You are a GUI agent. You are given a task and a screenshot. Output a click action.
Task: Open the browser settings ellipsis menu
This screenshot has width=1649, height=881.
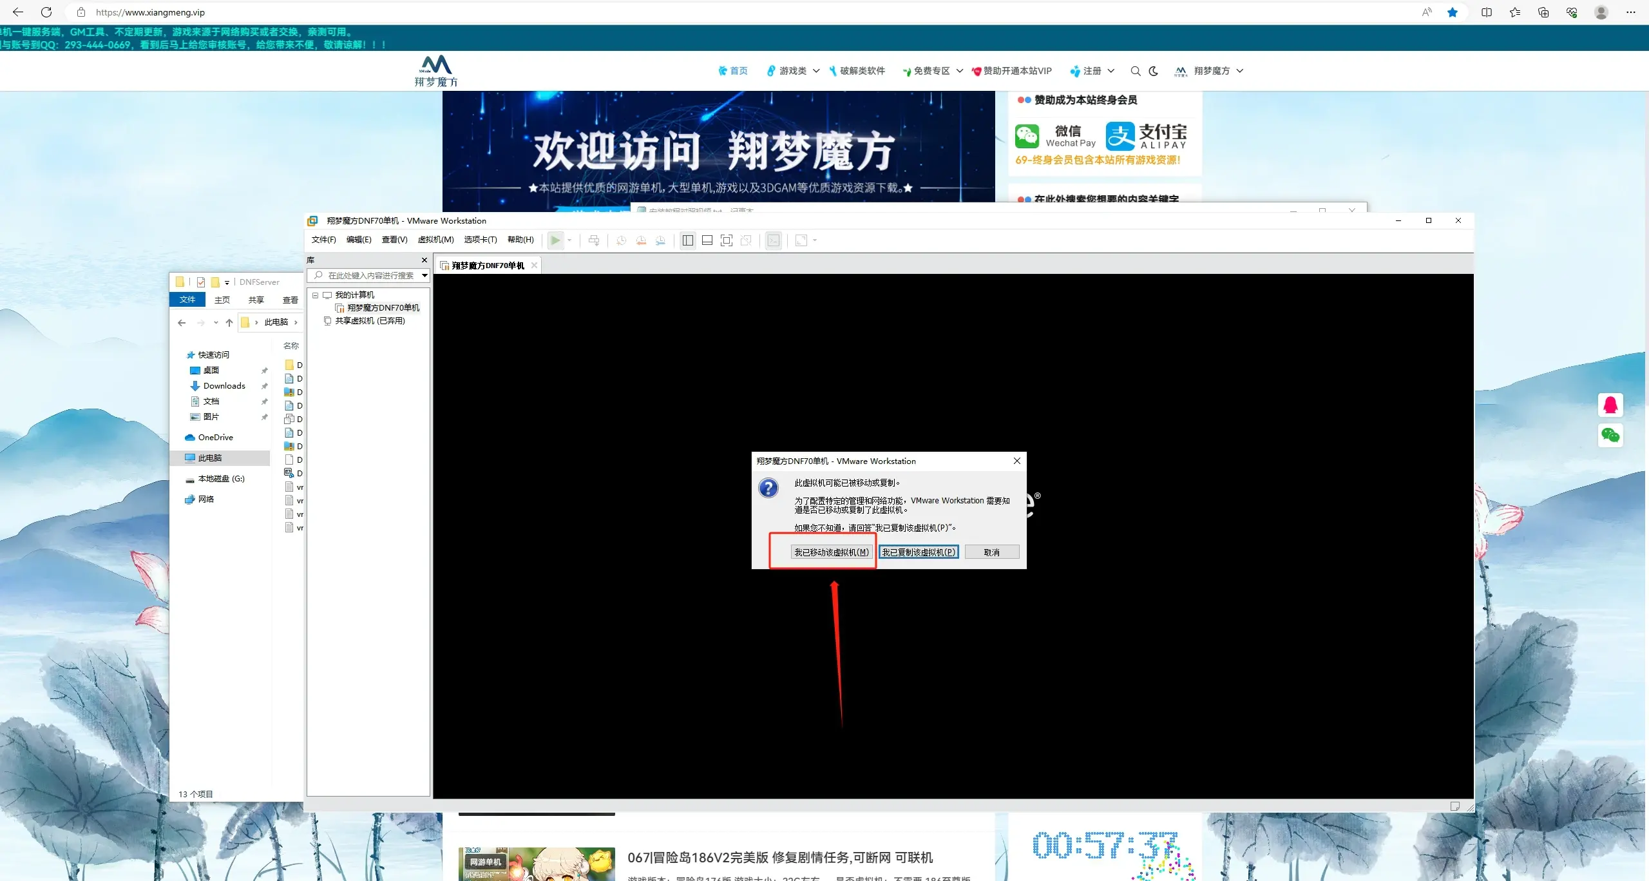click(x=1631, y=12)
